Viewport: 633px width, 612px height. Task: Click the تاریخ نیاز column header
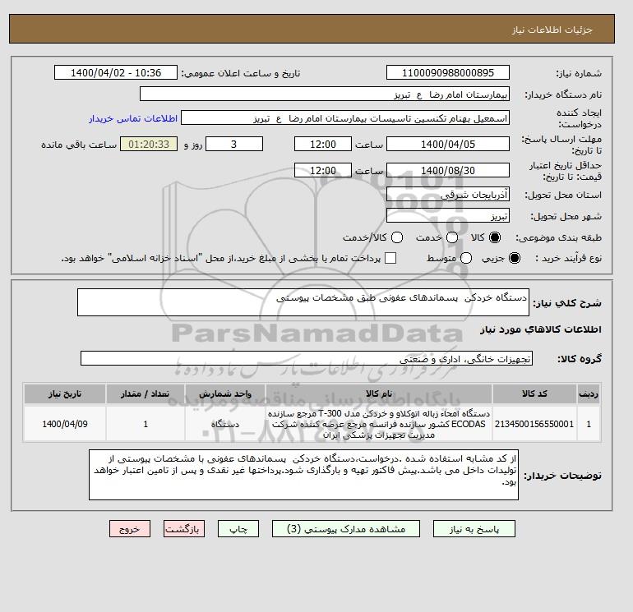tap(65, 393)
